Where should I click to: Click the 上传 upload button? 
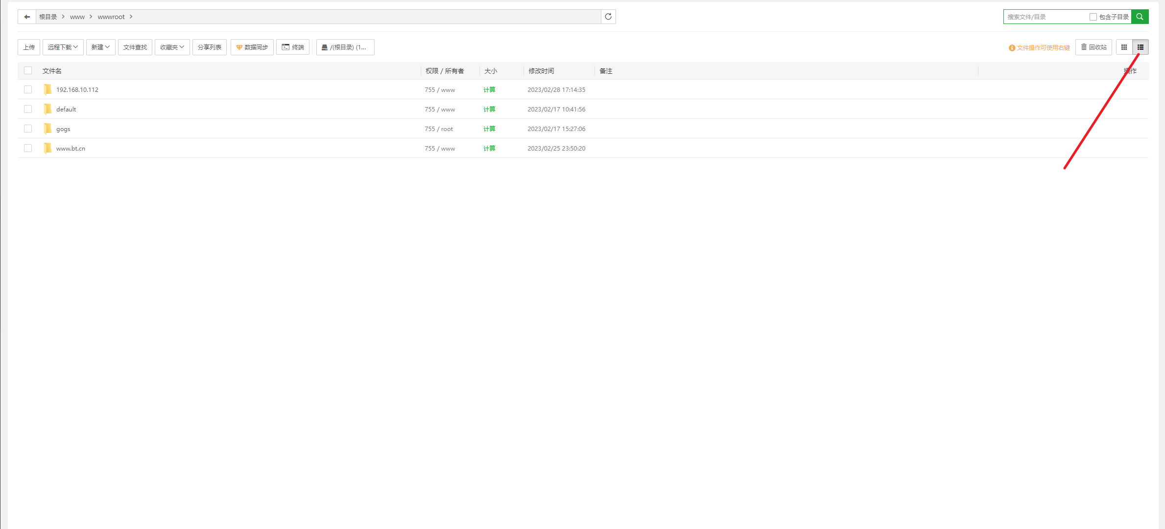(x=29, y=47)
